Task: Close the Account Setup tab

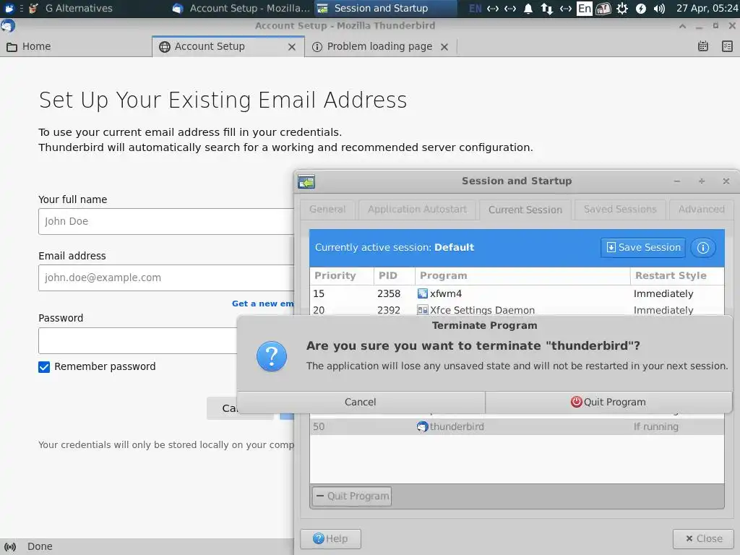Action: point(292,47)
